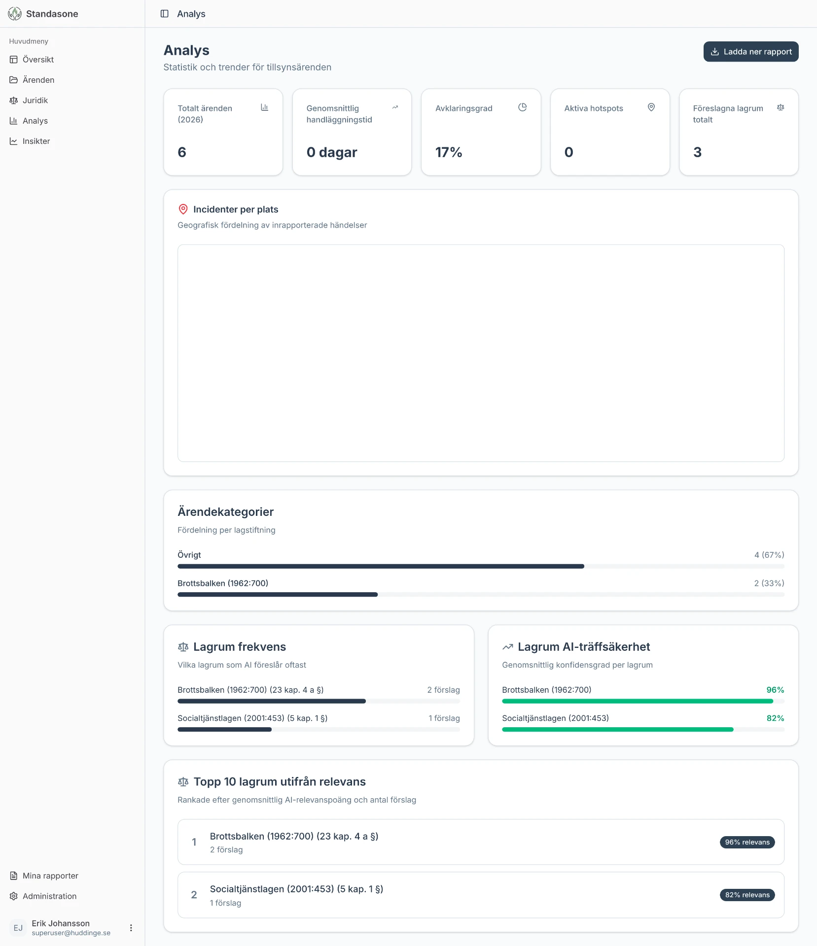
Task: Click the pie chart icon in Avklaringsgrad card
Action: 523,107
